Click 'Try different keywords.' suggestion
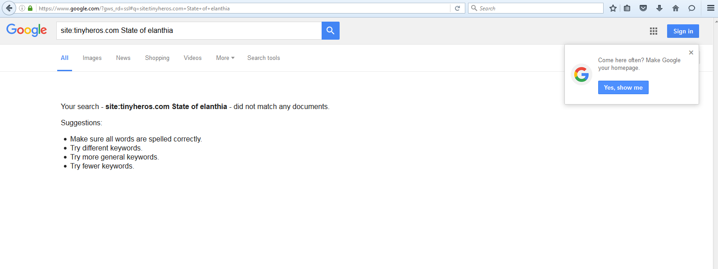The image size is (718, 269). [x=106, y=148]
